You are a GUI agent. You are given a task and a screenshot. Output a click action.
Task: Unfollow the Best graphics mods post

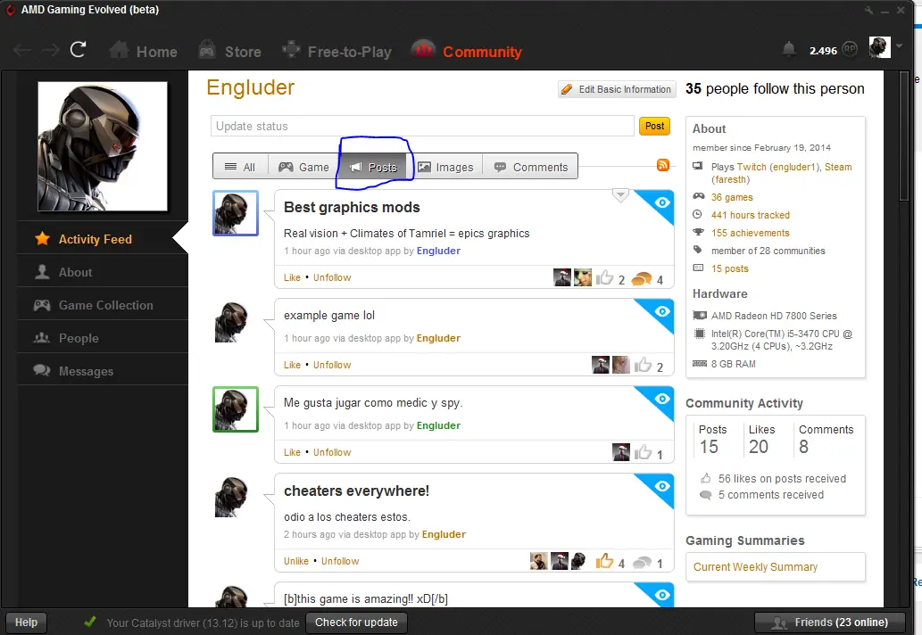pos(332,277)
